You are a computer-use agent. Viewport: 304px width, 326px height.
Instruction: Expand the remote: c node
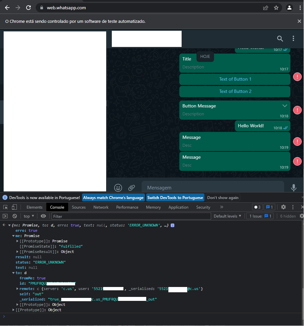pos(18,289)
